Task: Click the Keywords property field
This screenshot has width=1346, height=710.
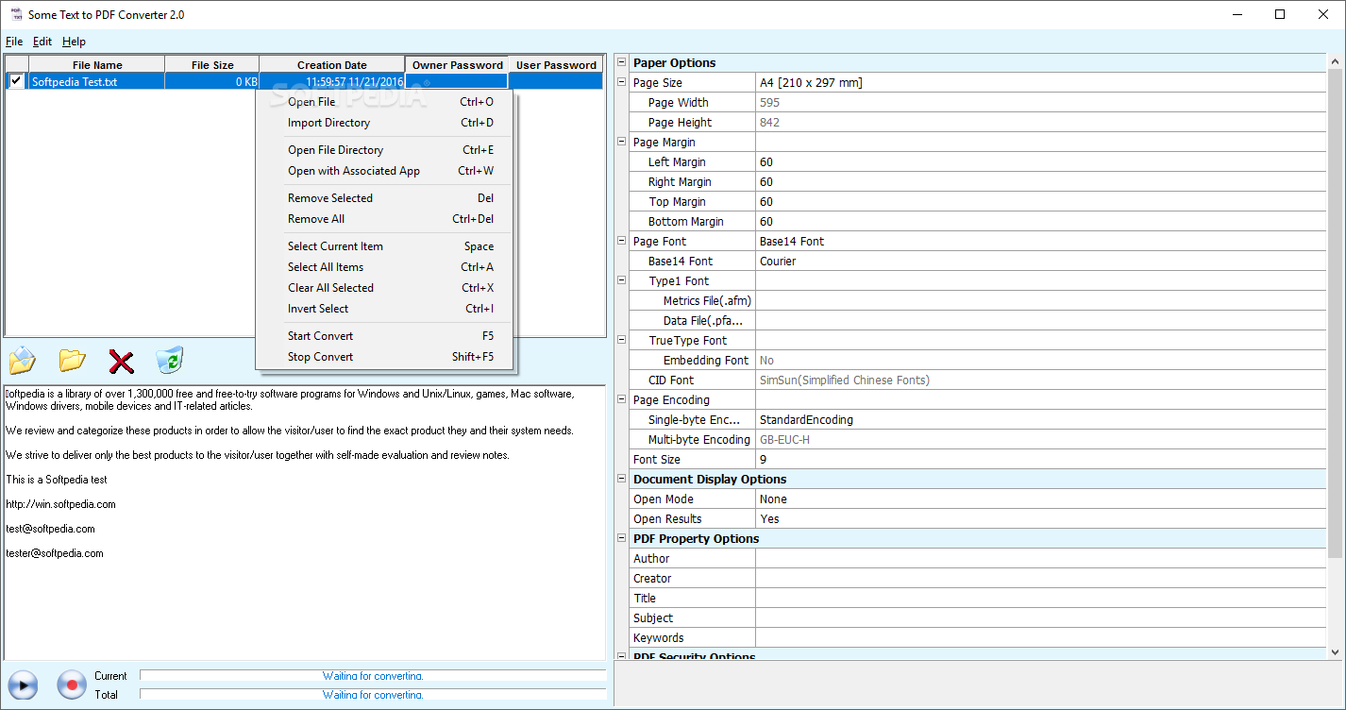Action: (1041, 638)
